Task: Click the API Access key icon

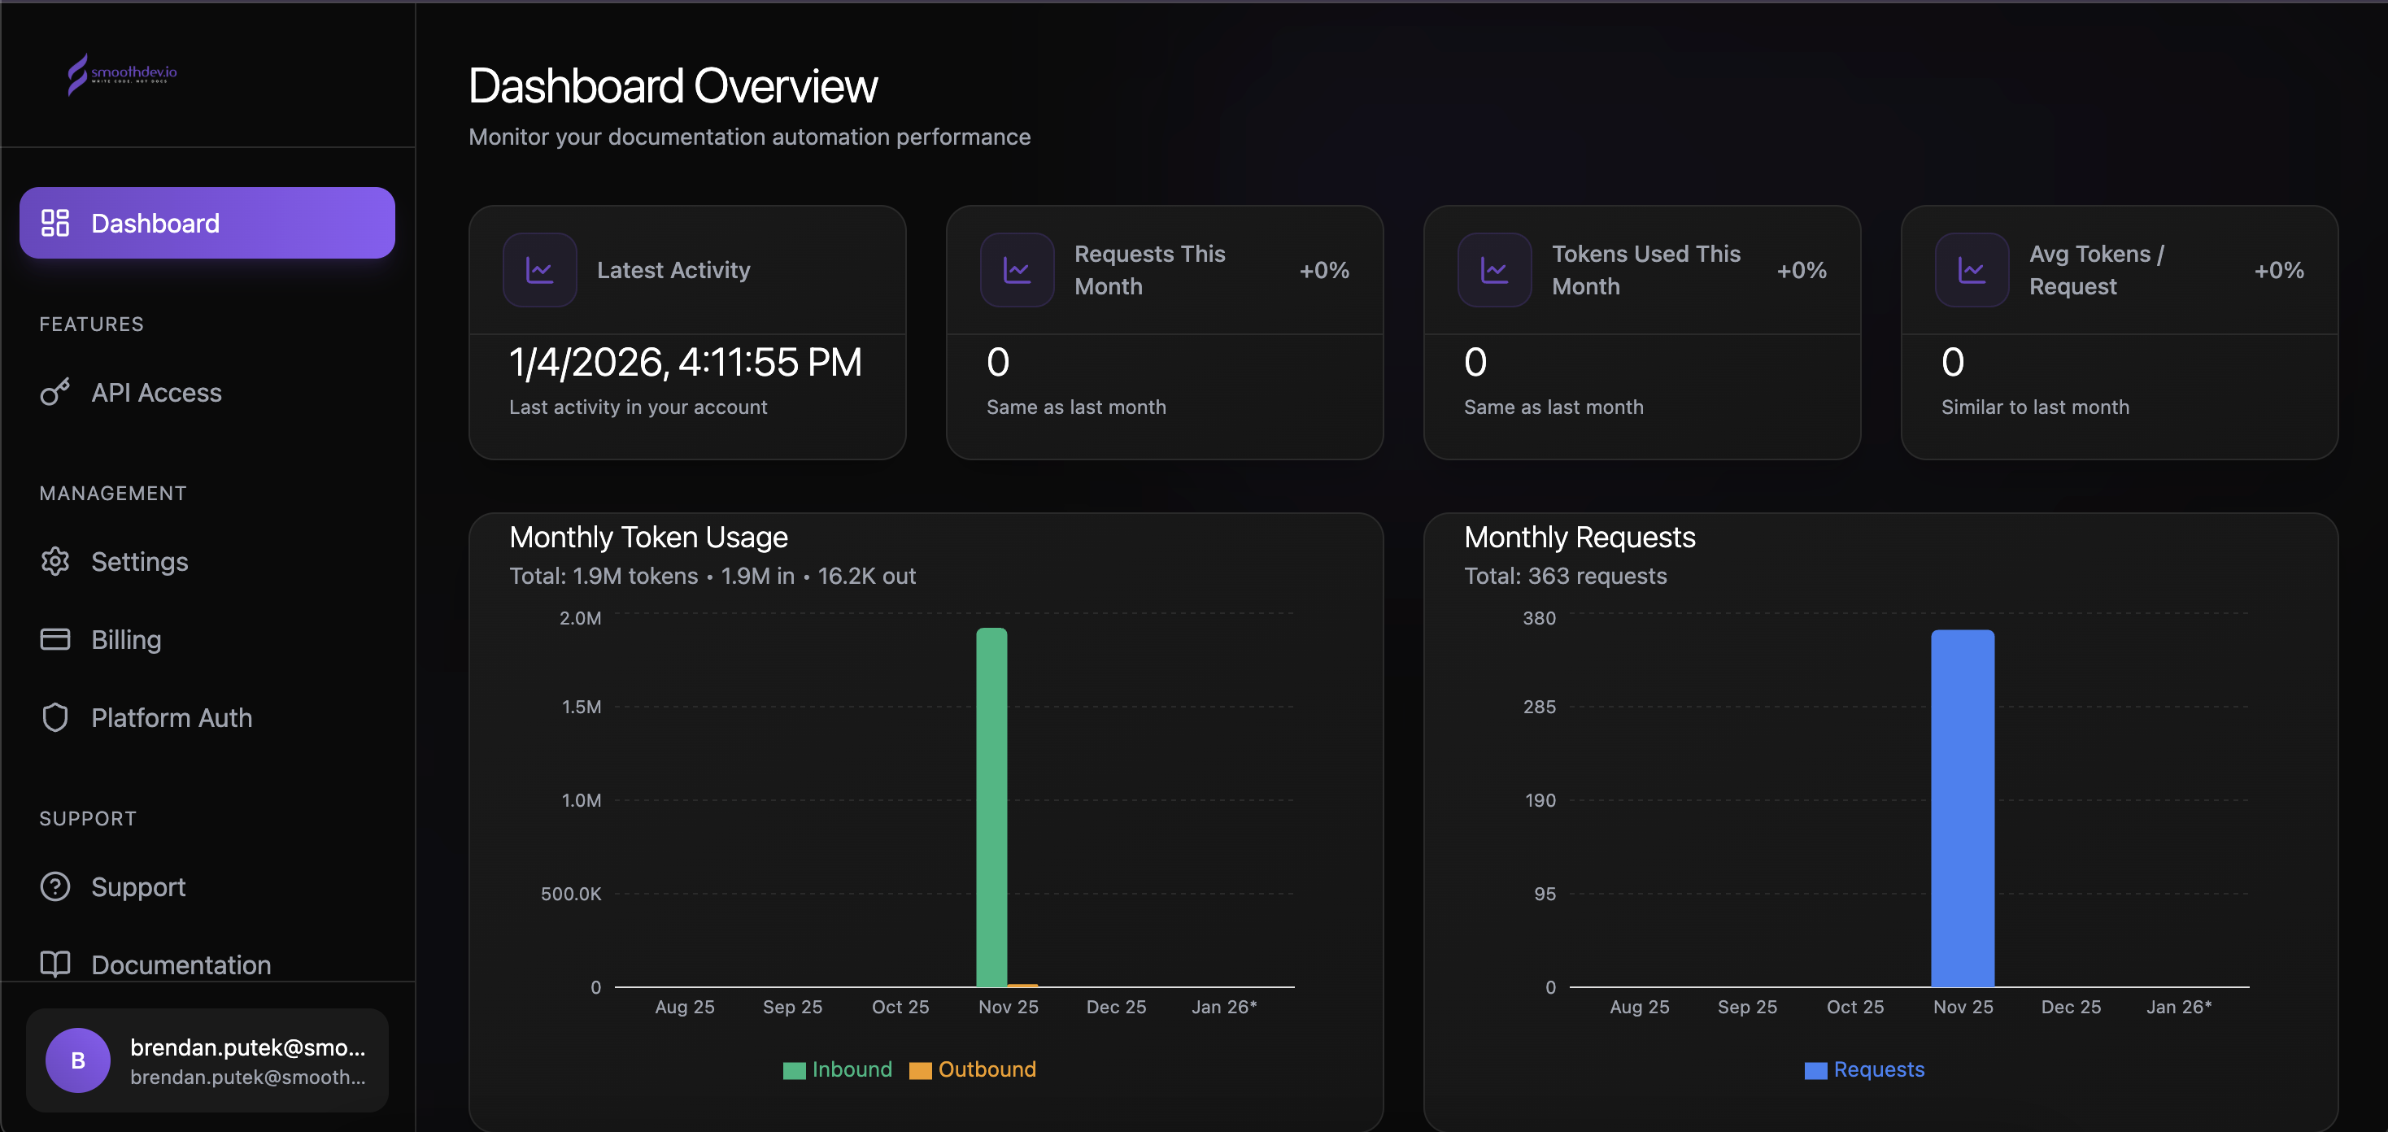Action: coord(54,392)
